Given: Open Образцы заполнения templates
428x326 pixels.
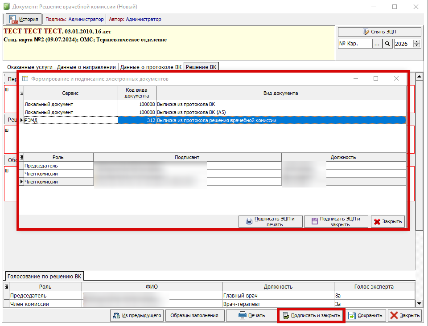Looking at the screenshot, I should tap(194, 315).
